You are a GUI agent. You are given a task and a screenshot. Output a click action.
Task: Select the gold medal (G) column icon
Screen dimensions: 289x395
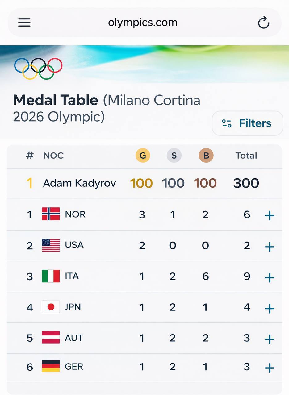[142, 156]
